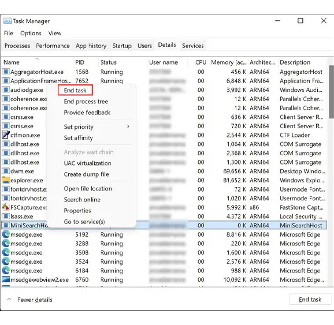
Task: Choose UAC virtualization option
Action: (x=87, y=163)
